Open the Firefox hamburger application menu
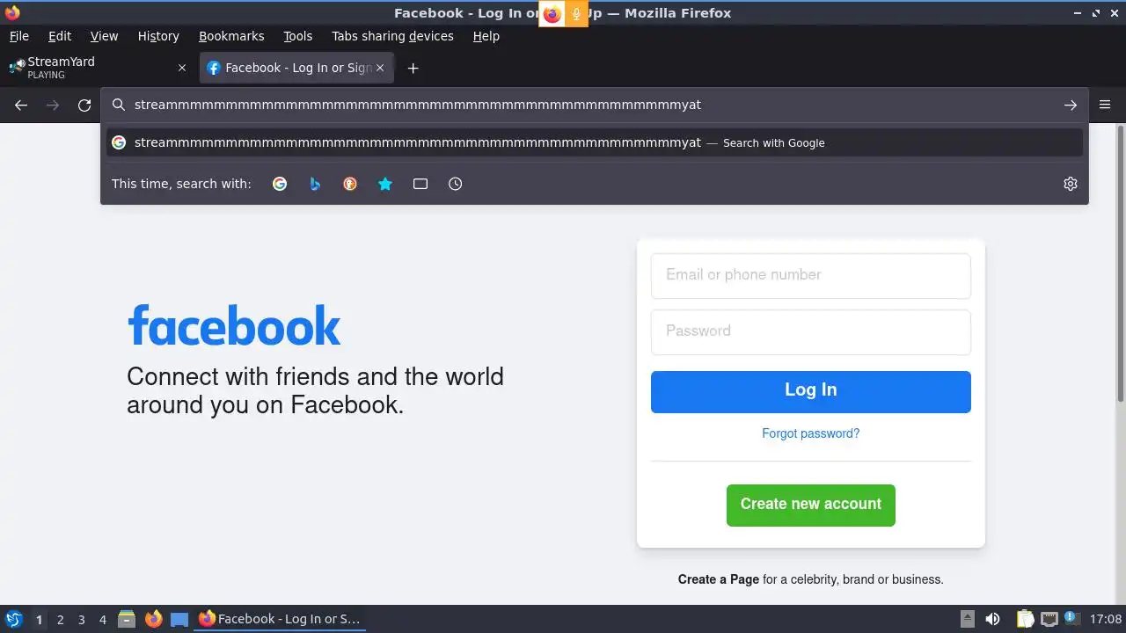 (x=1105, y=105)
